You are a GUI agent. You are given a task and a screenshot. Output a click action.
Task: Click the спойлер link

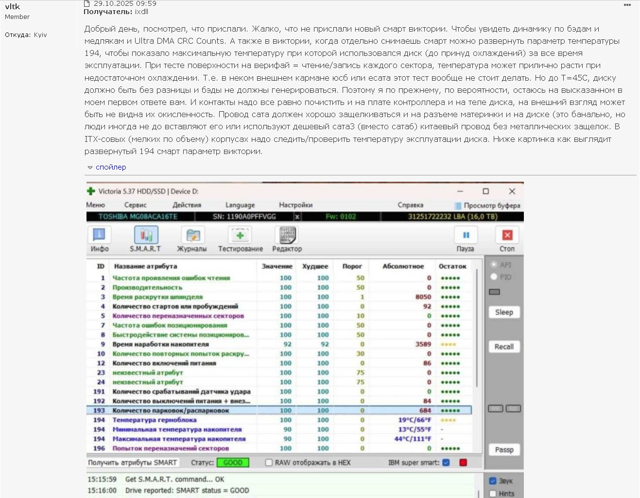(x=111, y=167)
